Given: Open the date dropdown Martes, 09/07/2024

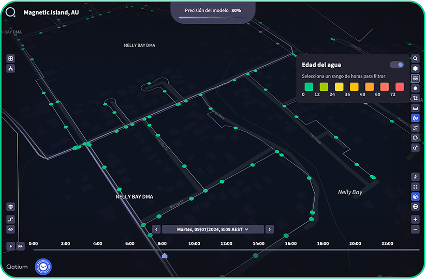Looking at the screenshot, I should [x=213, y=229].
